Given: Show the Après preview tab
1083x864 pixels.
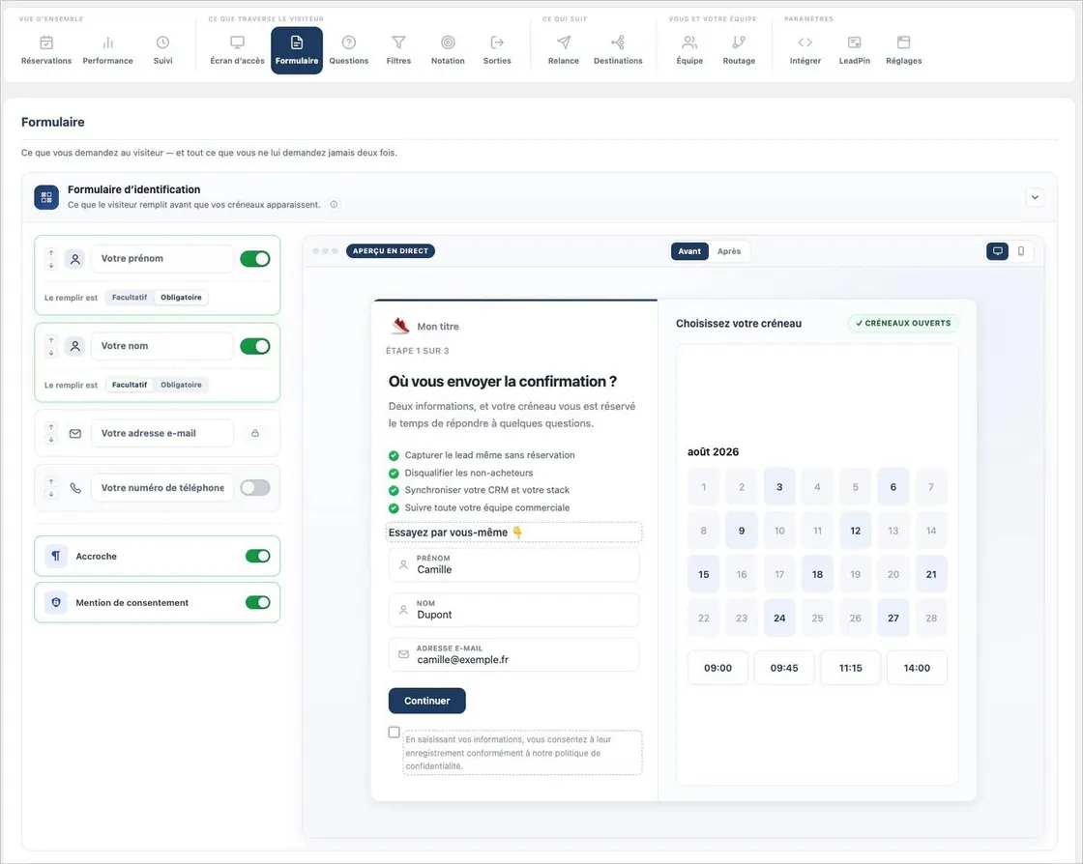Looking at the screenshot, I should 729,251.
